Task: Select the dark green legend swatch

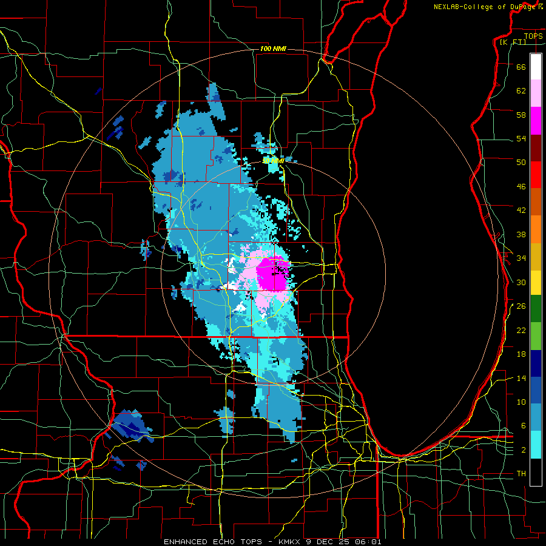Action: [x=536, y=309]
